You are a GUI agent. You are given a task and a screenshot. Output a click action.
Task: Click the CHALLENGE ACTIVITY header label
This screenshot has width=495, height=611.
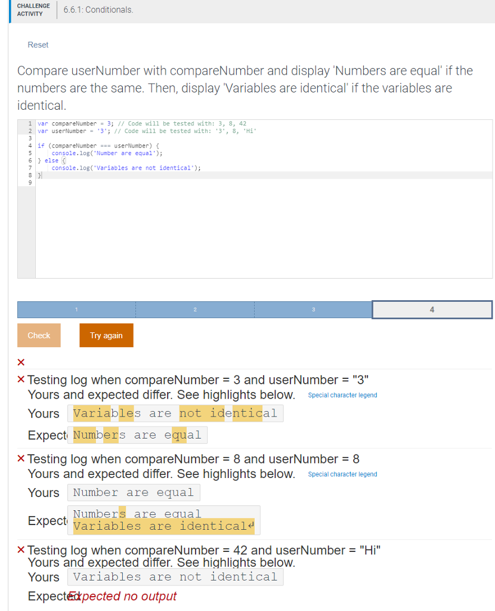point(33,11)
